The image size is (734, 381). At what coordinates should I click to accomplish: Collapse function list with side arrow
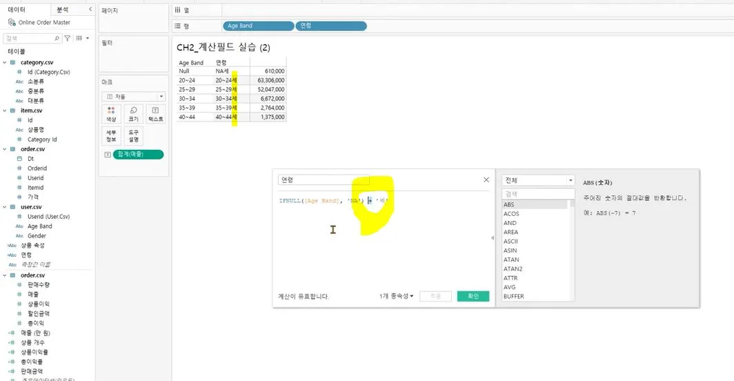[x=493, y=238]
